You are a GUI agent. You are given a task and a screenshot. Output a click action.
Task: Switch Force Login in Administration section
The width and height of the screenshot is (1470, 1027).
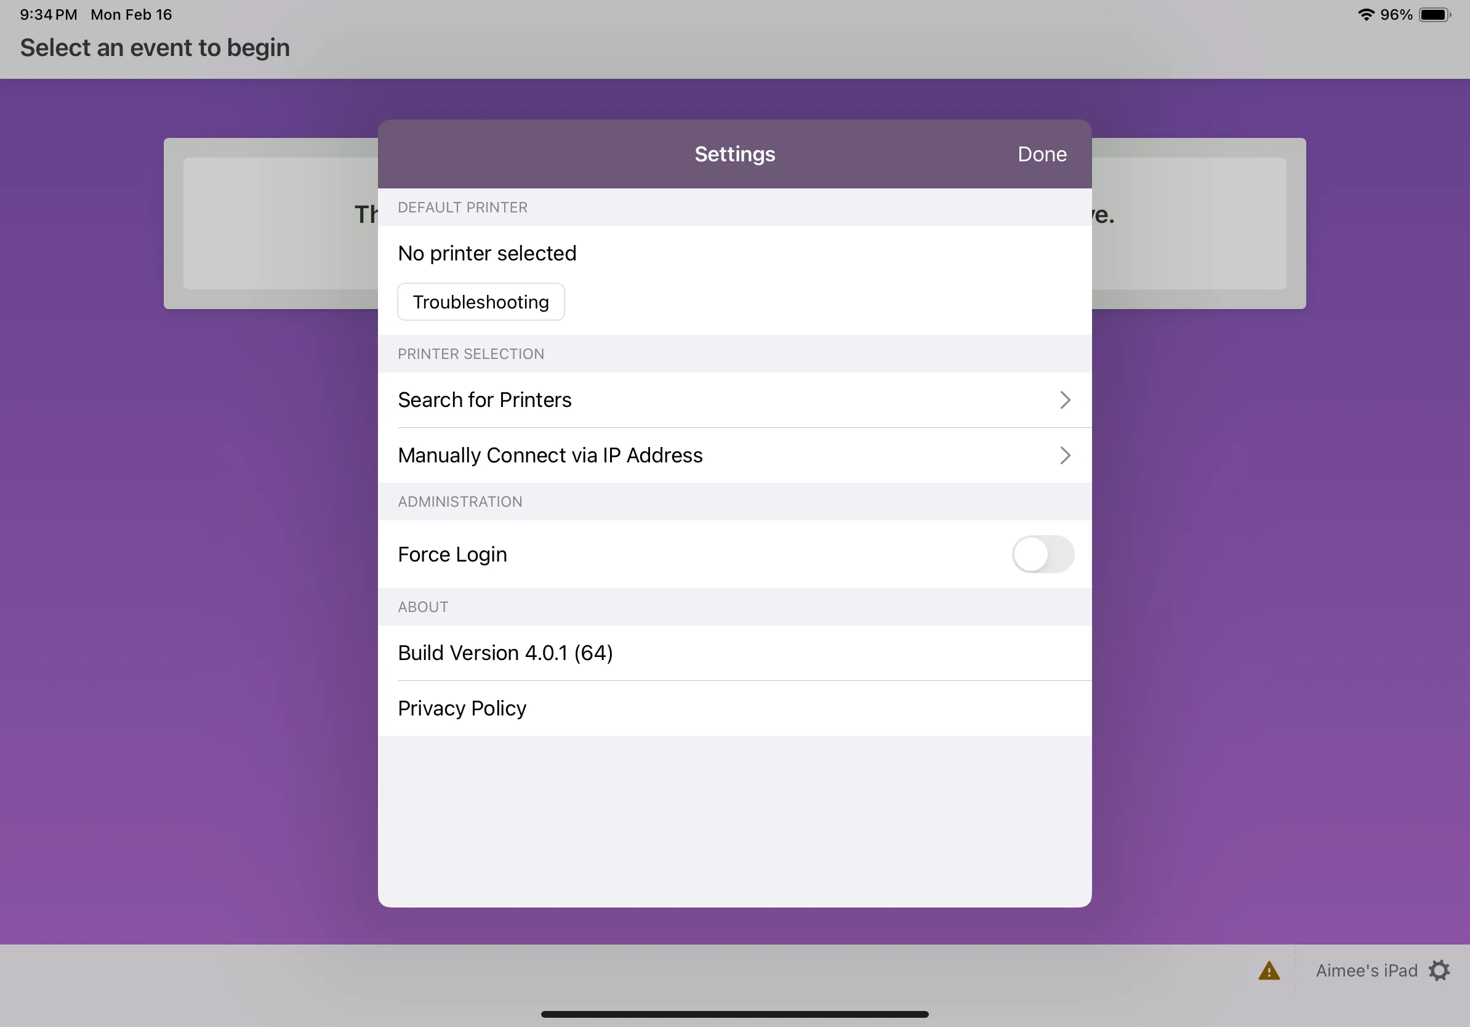(x=1043, y=555)
